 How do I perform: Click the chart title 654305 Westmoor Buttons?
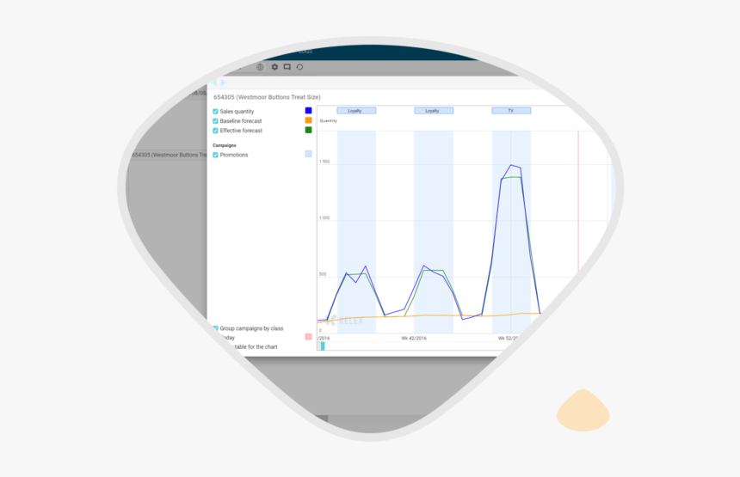pos(267,97)
